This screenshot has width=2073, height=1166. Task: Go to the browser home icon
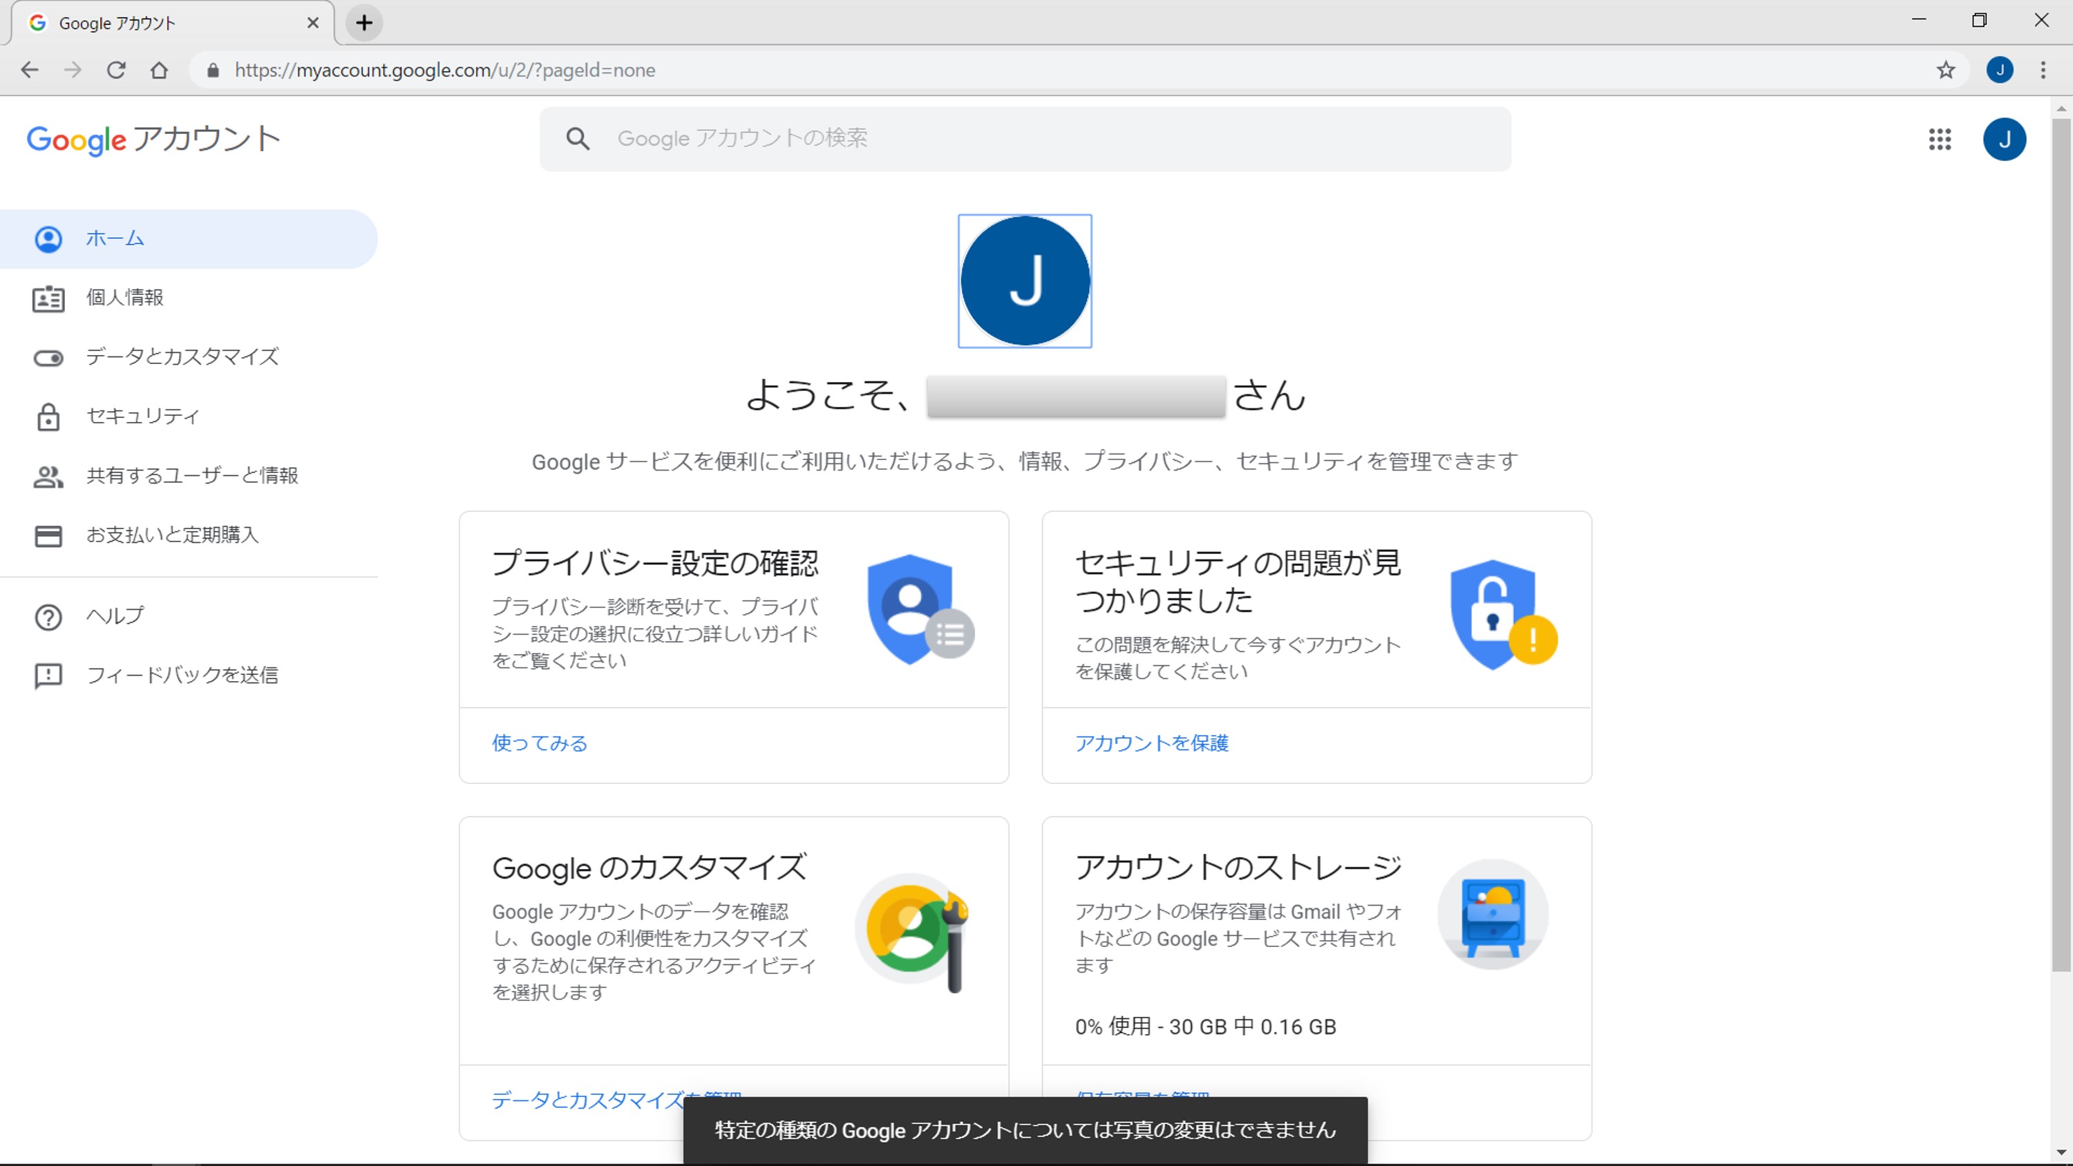160,70
